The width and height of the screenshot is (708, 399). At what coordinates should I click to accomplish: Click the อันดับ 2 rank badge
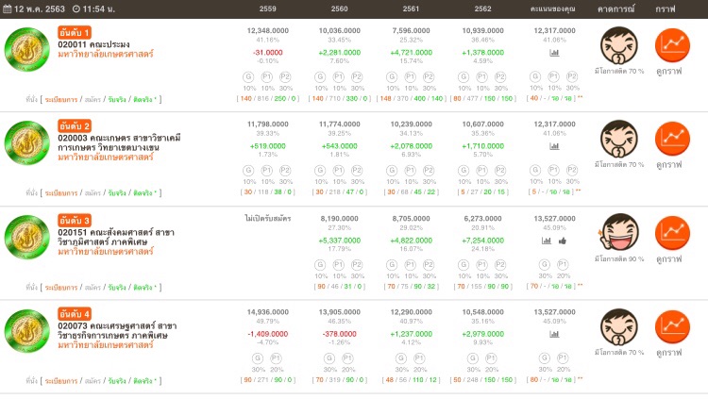click(x=75, y=125)
